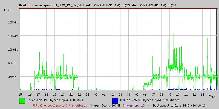The width and height of the screenshot is (219, 109).
Task: Click red 'Aktualne povoleno 100 % rychlosti' text
Action: (x=60, y=105)
